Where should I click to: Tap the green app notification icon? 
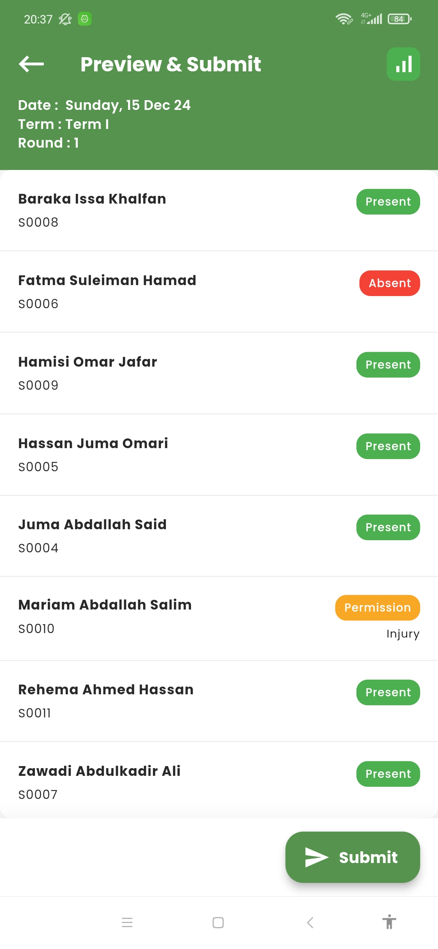coord(85,19)
